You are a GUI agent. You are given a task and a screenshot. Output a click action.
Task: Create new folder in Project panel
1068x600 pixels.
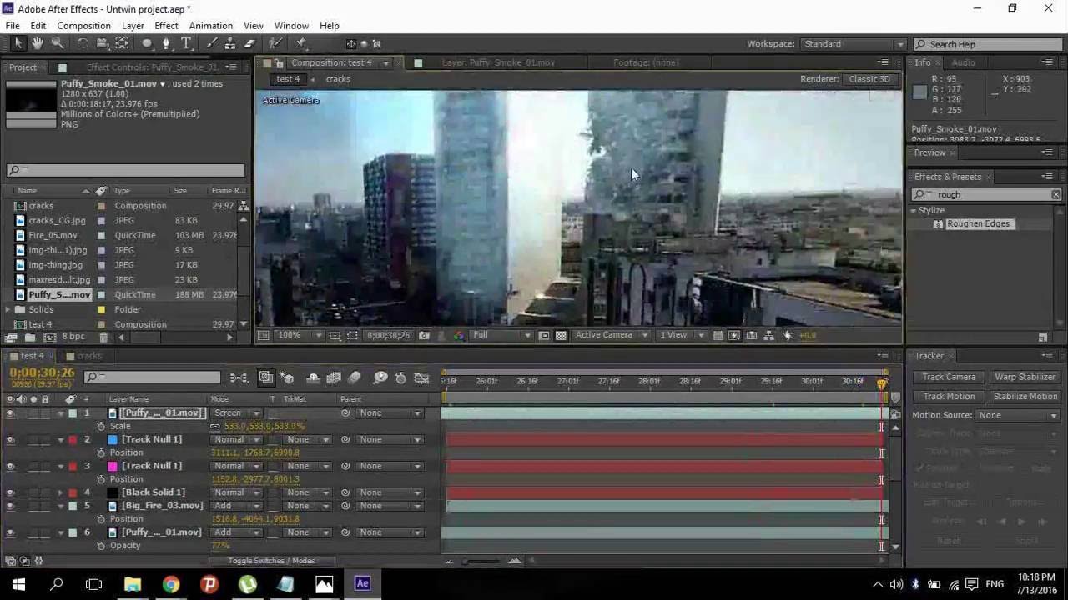(30, 337)
